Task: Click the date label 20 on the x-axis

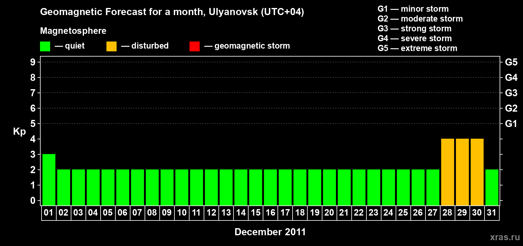Action: (329, 213)
